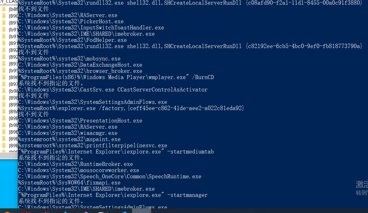The width and height of the screenshot is (368, 213).
Task: Click the folder icon next to {B90
Action: coord(4,16)
